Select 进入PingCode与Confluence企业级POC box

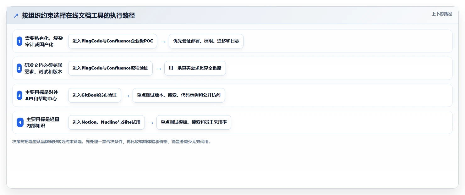tap(112, 41)
